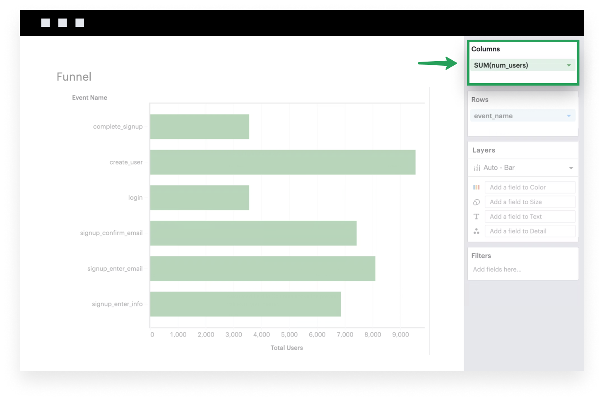Click the Detail dots icon in Layers
Screen dimensions: 604x401
[x=476, y=231]
